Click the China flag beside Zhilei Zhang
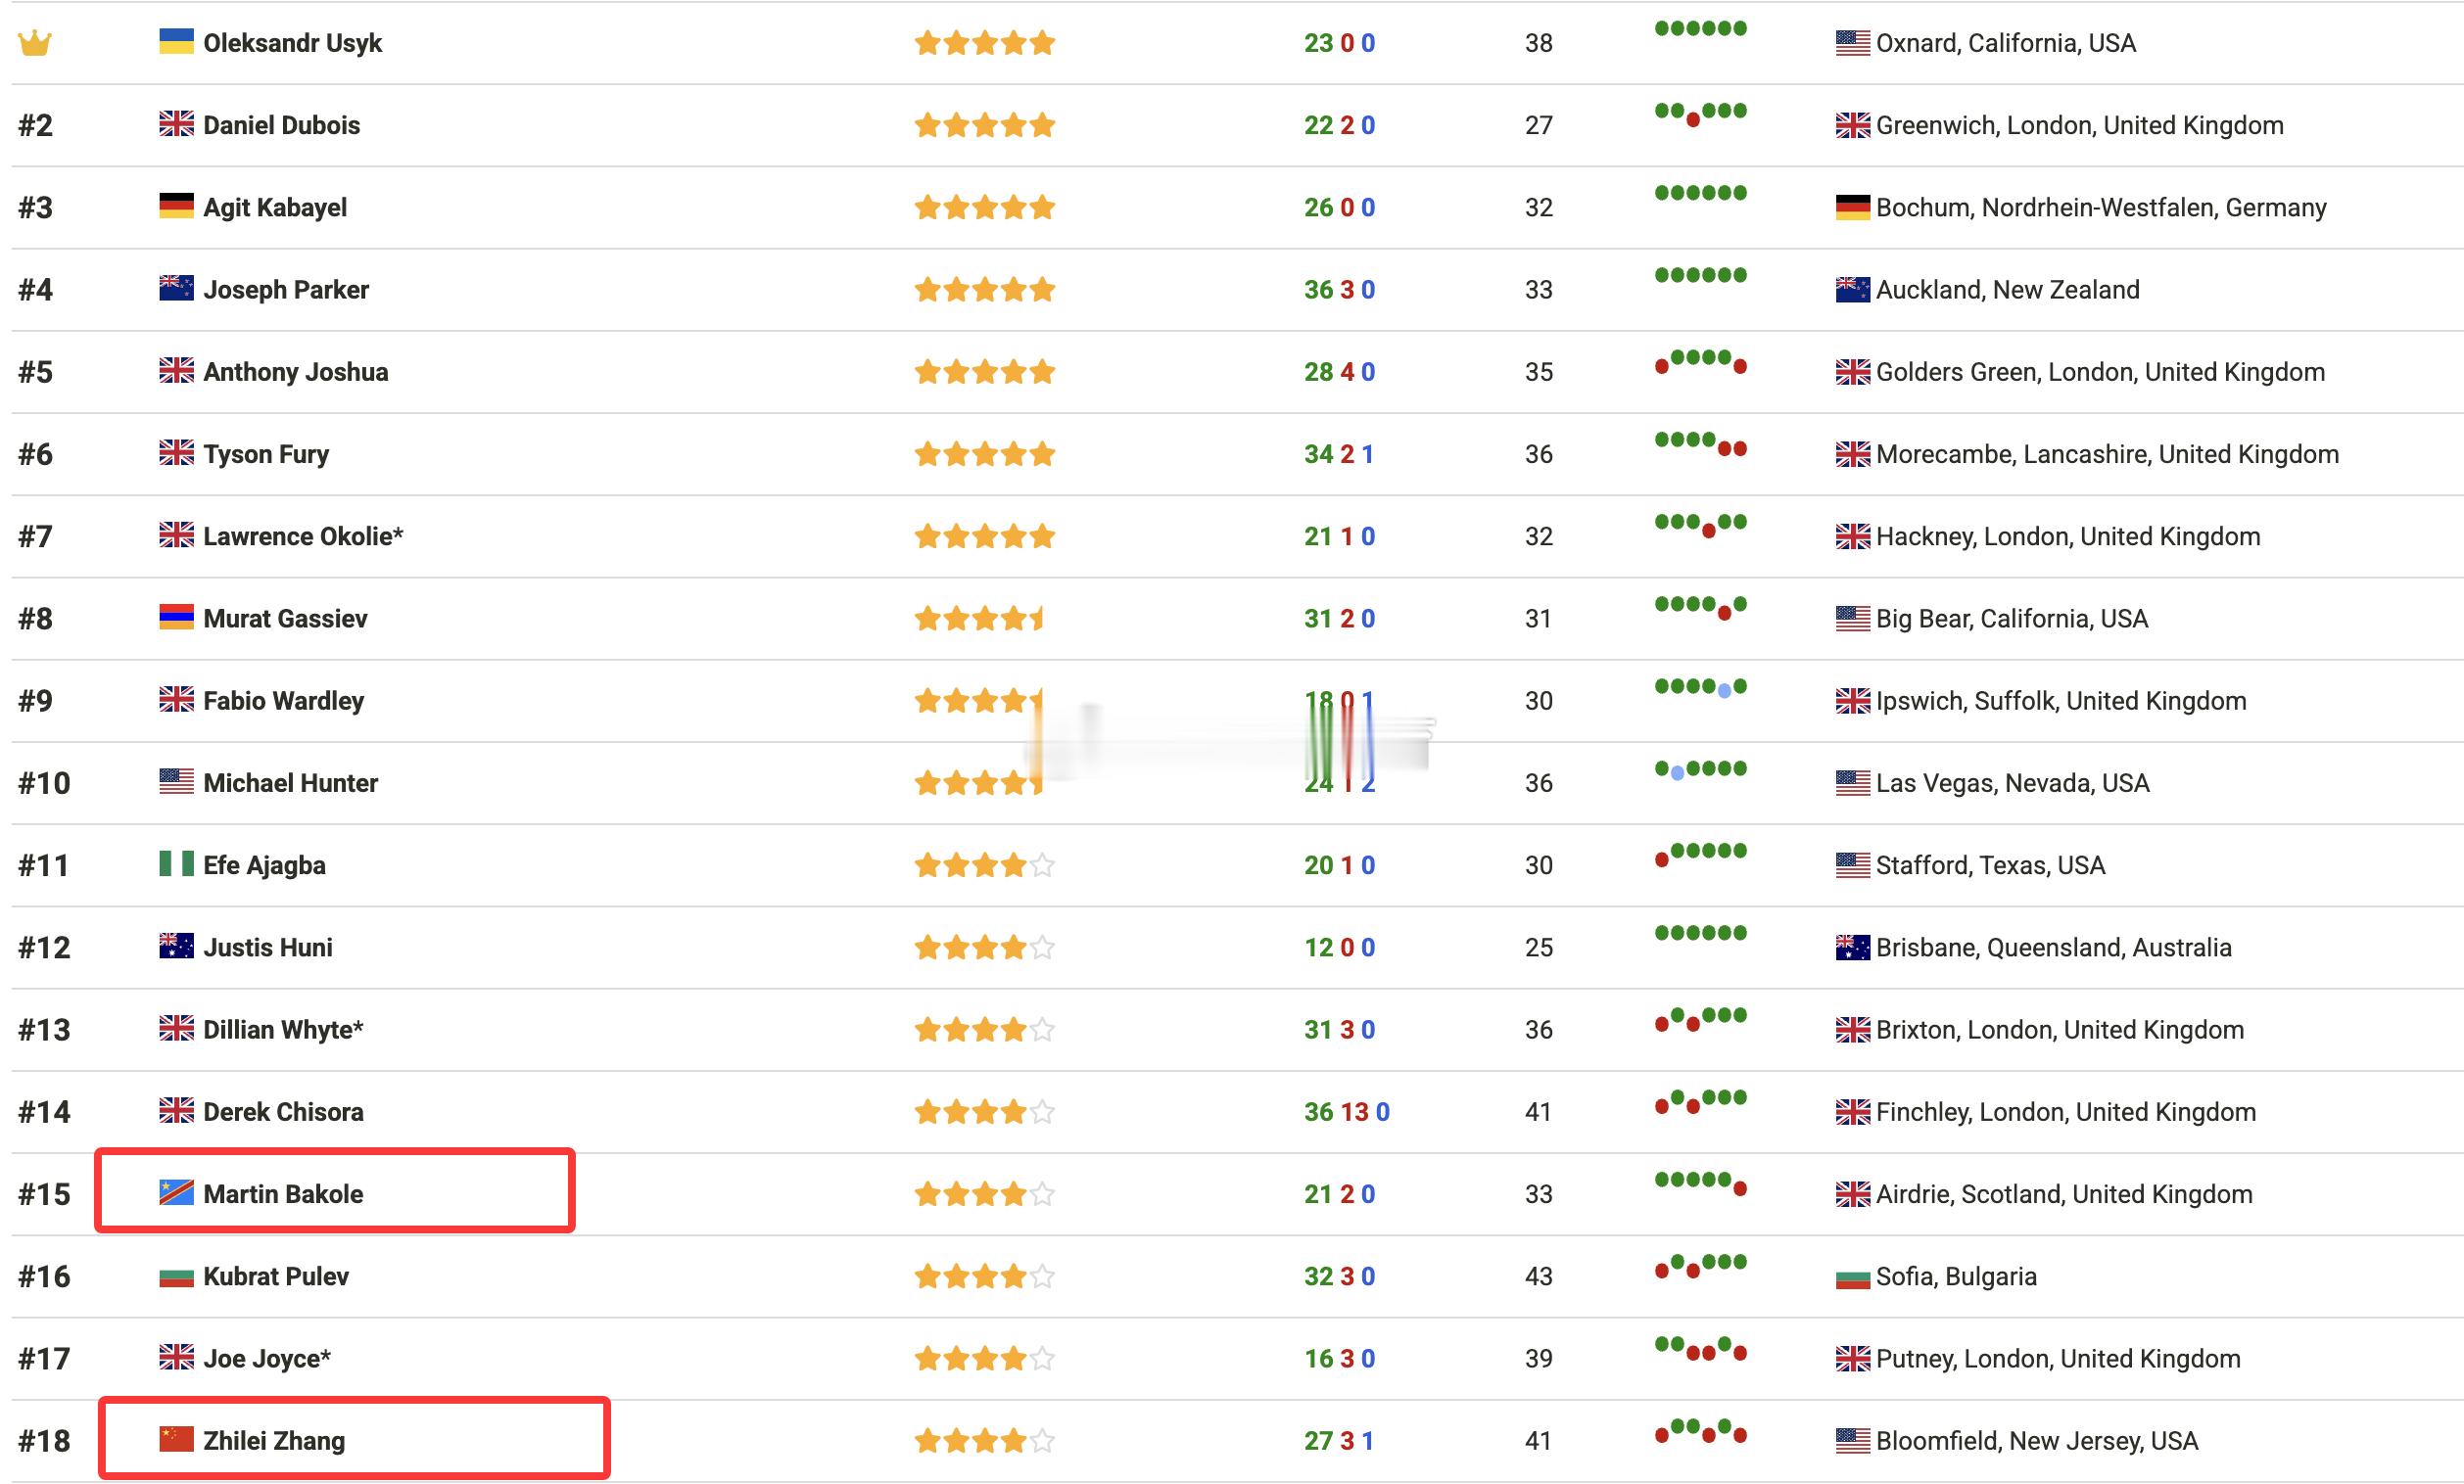Viewport: 2464px width, 1484px height. [x=176, y=1439]
